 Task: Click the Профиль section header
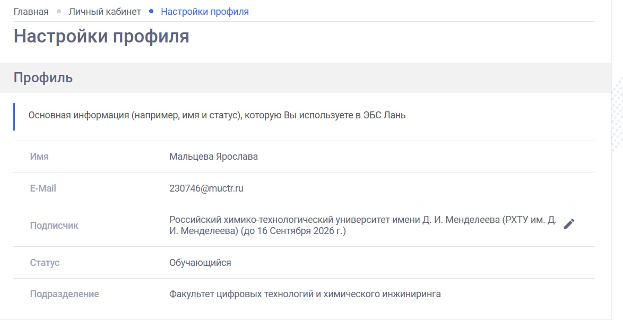[43, 77]
